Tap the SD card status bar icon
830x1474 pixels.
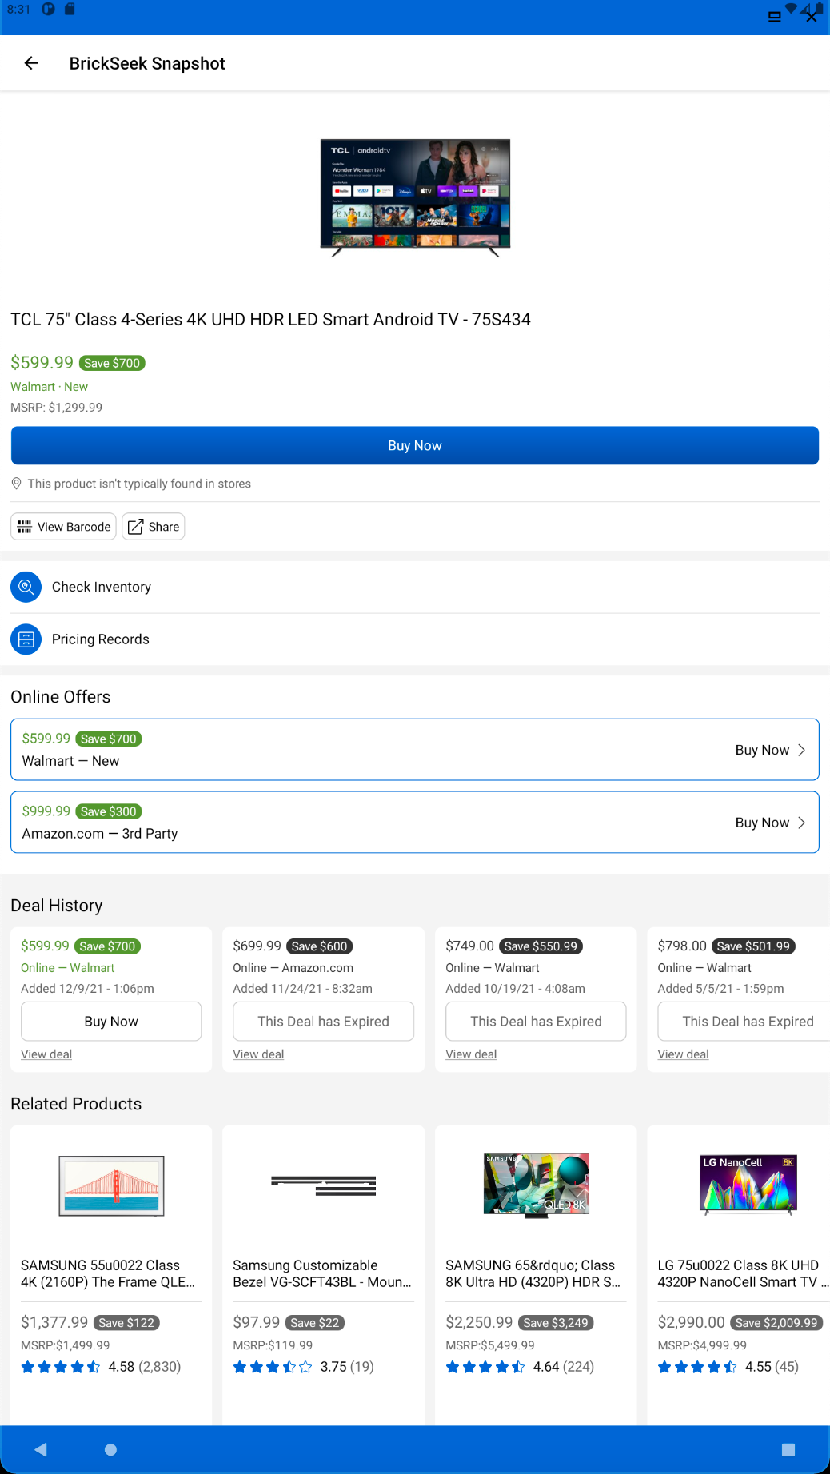[x=70, y=9]
